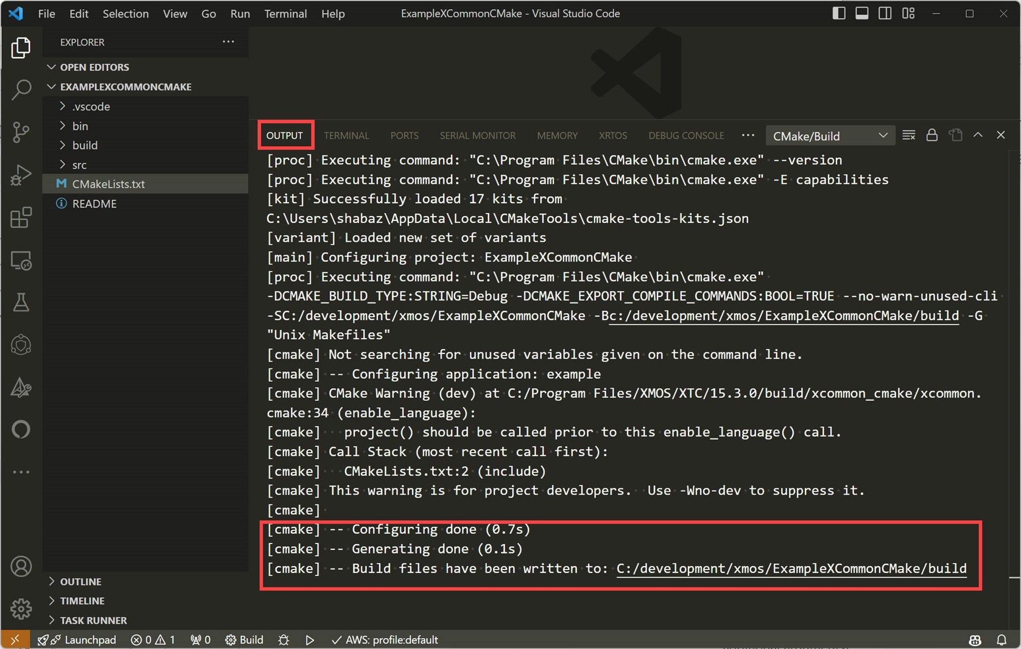Toggle the primary side bar layout icon
The height and width of the screenshot is (649, 1021).
coord(839,13)
